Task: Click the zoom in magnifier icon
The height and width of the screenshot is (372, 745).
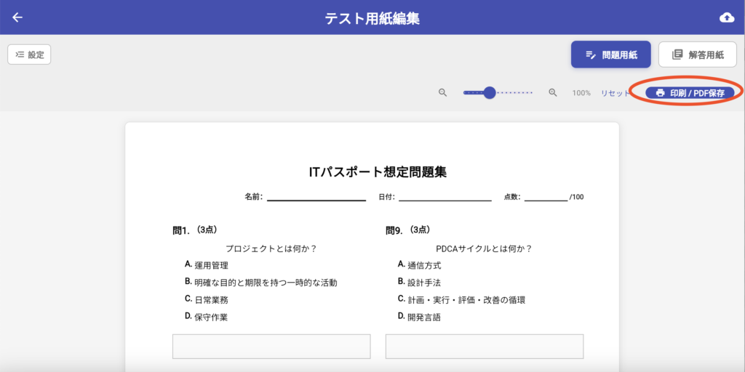Action: (553, 93)
